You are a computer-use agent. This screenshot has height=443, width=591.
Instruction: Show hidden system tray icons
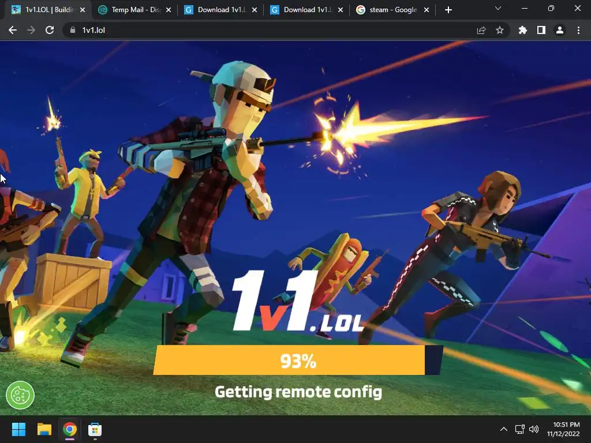[503, 429]
